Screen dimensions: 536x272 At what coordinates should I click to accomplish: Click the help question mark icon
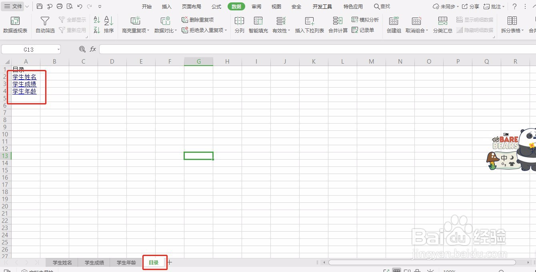pyautogui.click(x=515, y=6)
